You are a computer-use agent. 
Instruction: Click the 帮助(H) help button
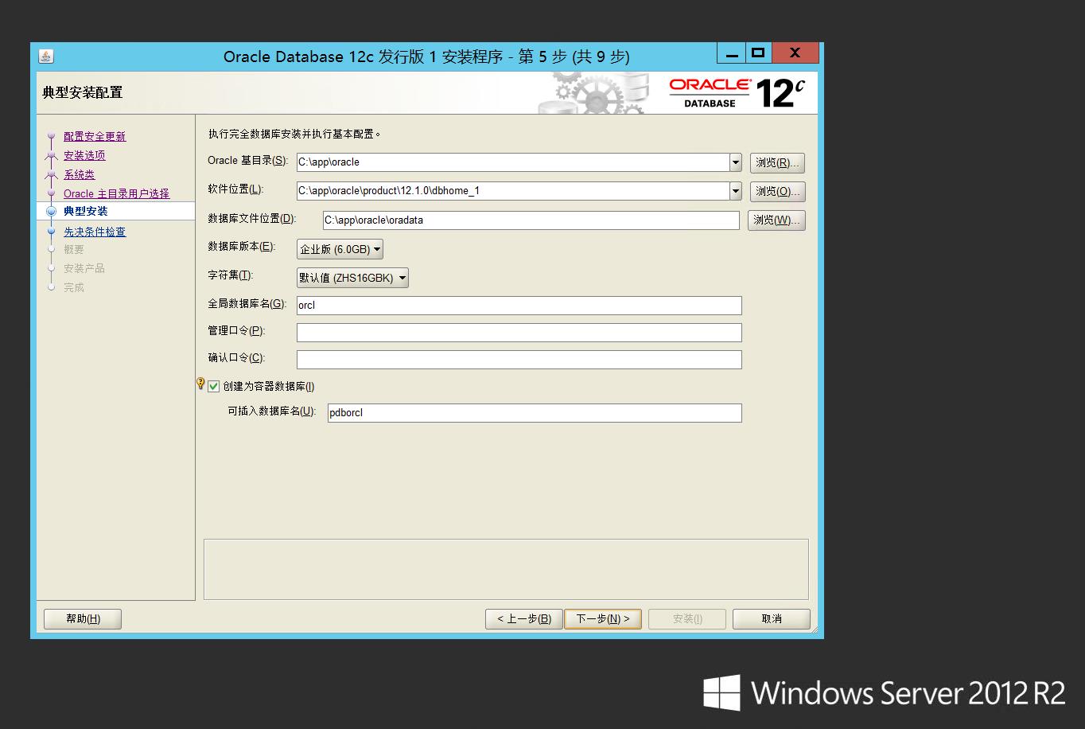click(83, 618)
